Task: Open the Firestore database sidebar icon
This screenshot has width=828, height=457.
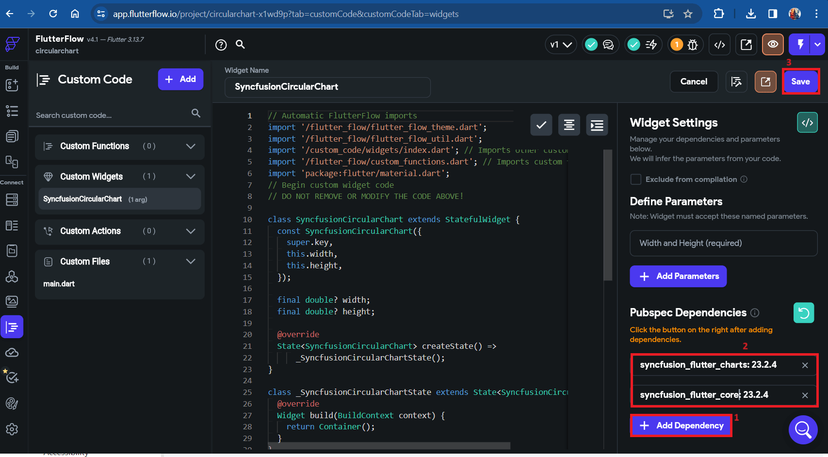Action: [12, 199]
